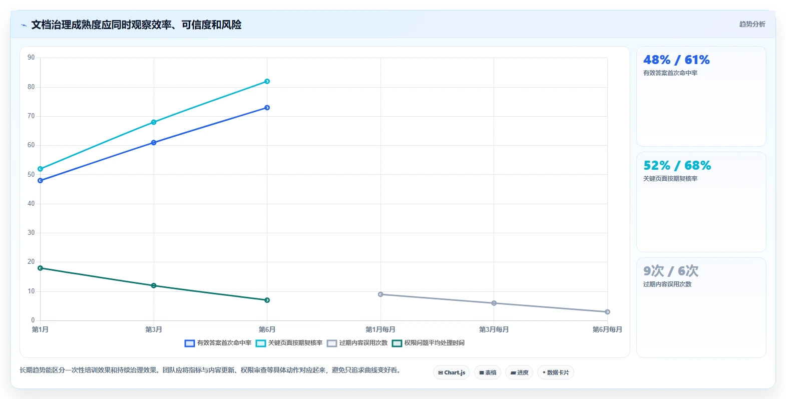Click the cyan 关键页面按期复核率 legend swatch
Screen dimensions: 786x399
coord(261,343)
